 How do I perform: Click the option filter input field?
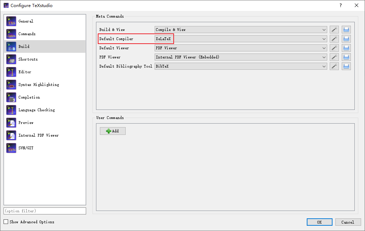45,211
